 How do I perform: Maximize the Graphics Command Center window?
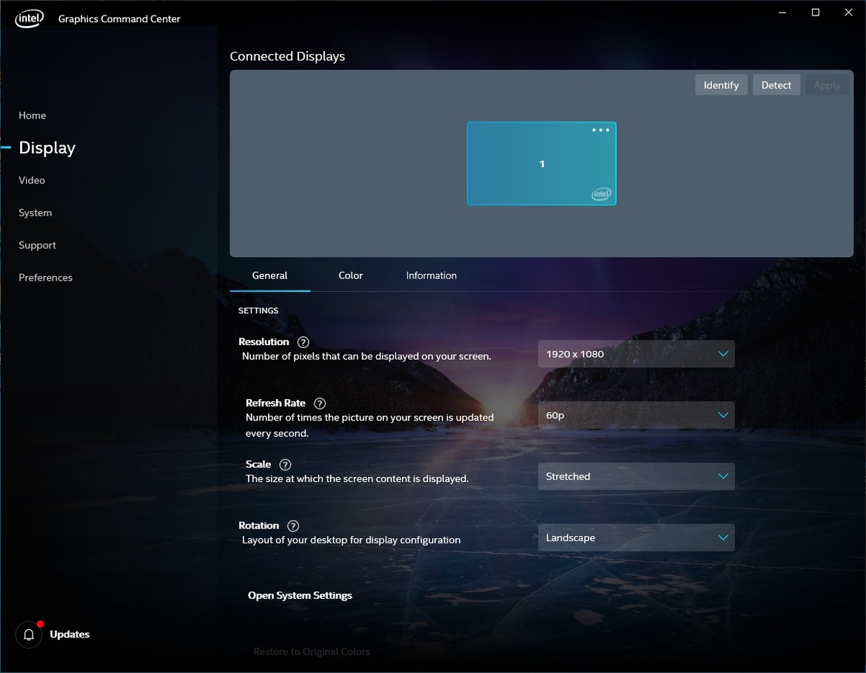[815, 12]
